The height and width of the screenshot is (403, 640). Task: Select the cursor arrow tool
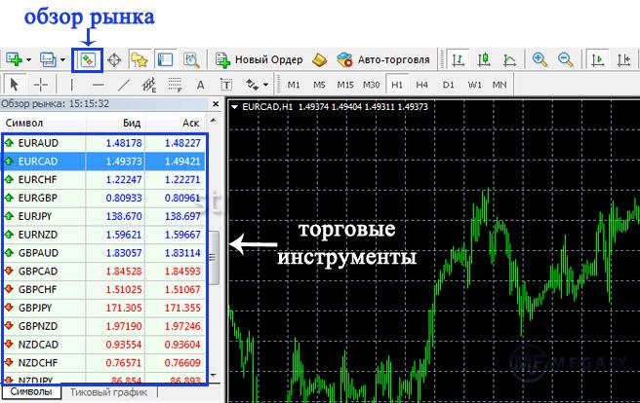click(x=14, y=85)
